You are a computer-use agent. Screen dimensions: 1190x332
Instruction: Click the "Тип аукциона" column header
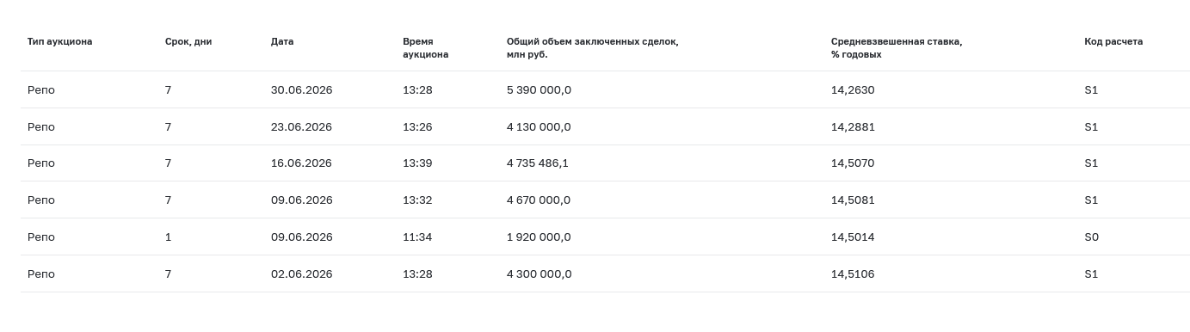(x=59, y=41)
